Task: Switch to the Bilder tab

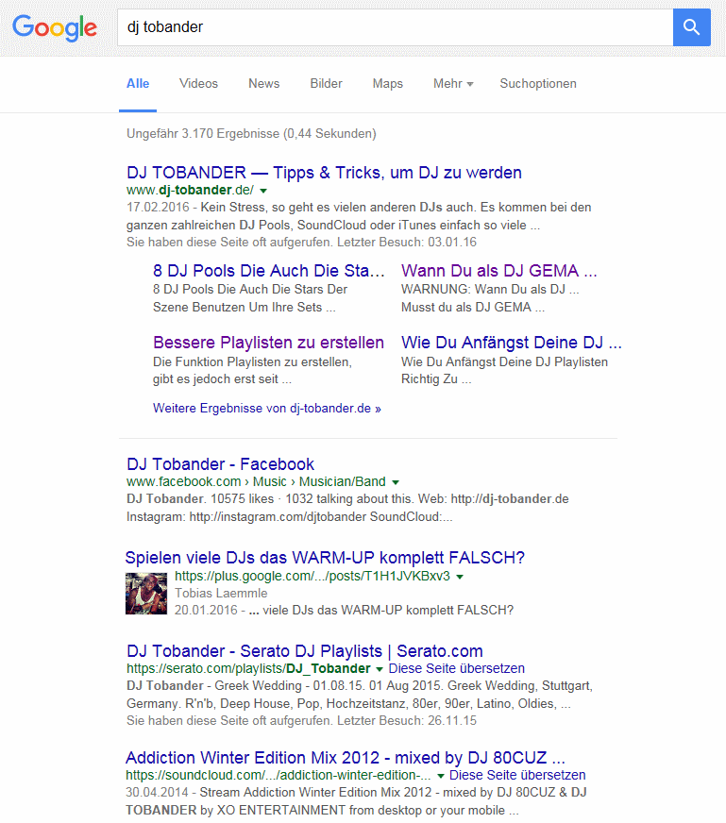Action: coord(326,83)
